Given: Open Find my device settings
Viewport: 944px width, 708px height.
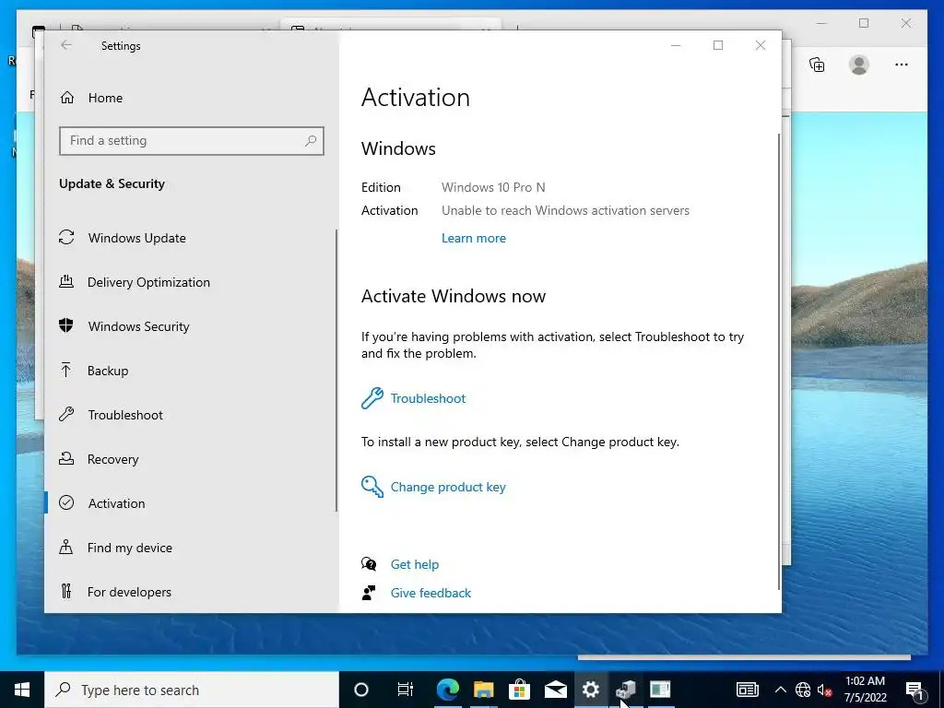Looking at the screenshot, I should click(x=115, y=548).
